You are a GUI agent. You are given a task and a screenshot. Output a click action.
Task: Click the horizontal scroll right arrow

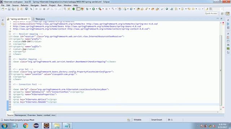coord(218,112)
